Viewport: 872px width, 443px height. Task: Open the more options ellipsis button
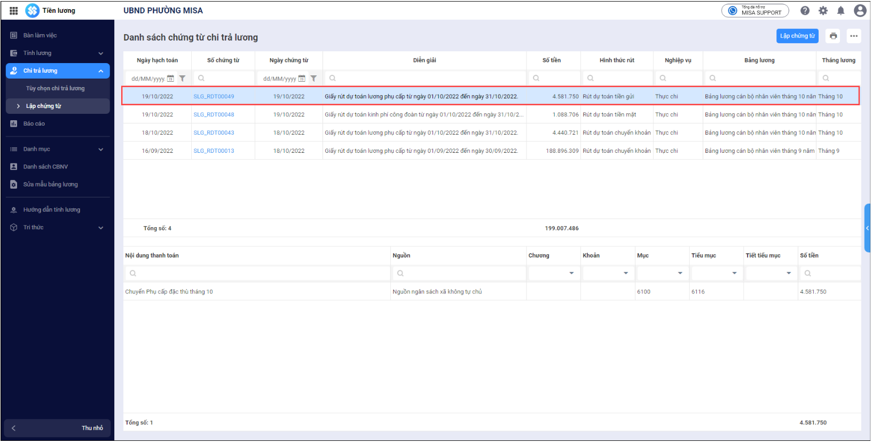854,36
